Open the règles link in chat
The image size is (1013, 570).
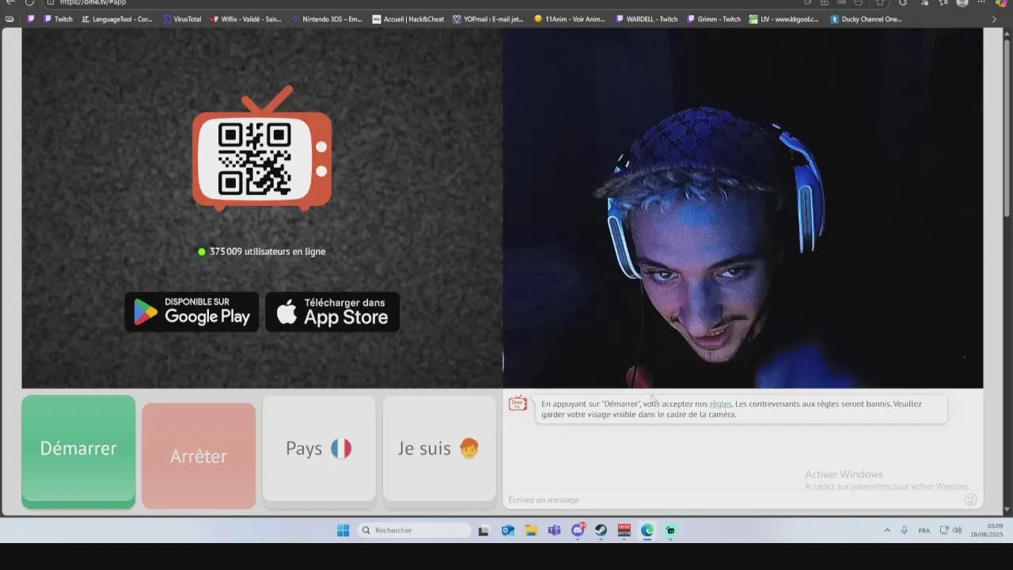[720, 404]
